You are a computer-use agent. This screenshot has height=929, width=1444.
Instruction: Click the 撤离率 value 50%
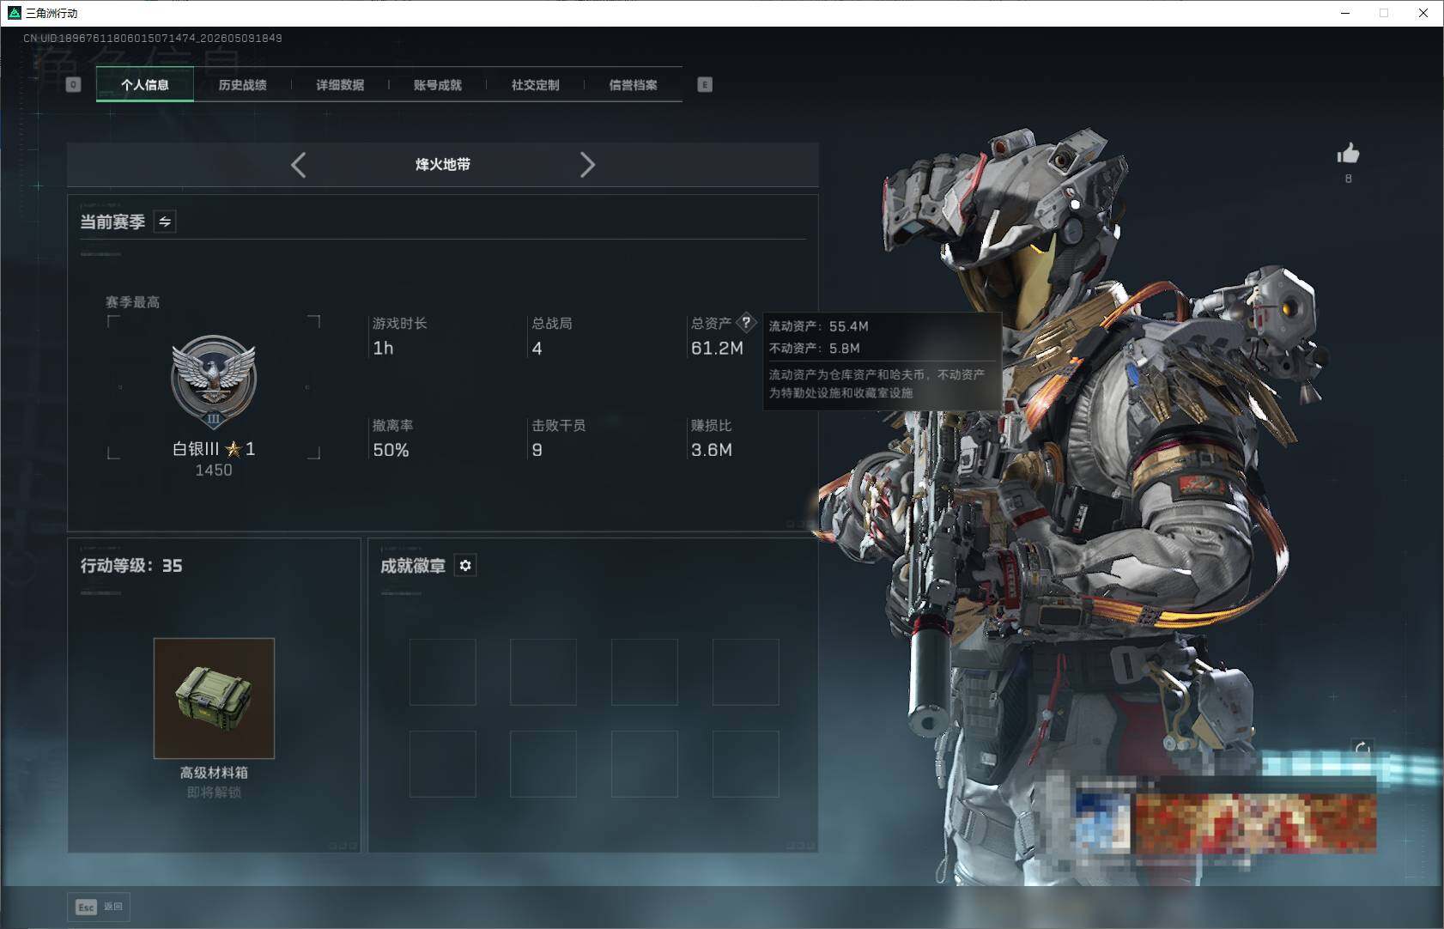(x=391, y=450)
